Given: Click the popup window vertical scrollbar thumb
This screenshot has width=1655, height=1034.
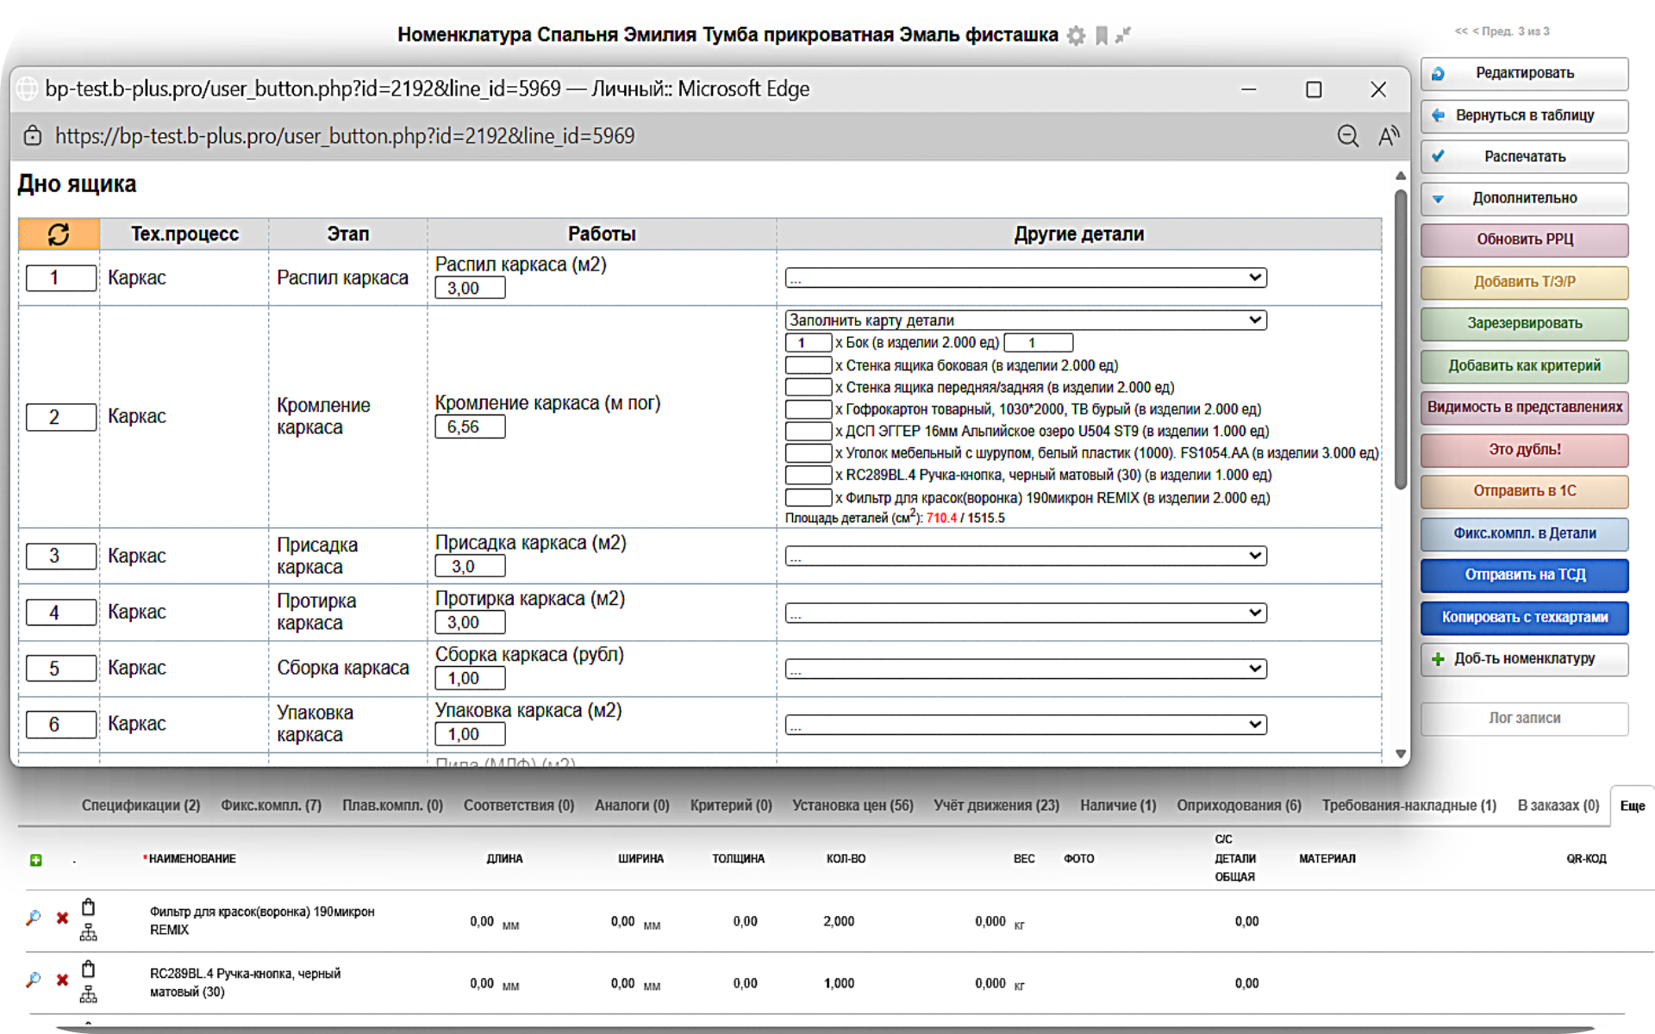Looking at the screenshot, I should 1401,336.
